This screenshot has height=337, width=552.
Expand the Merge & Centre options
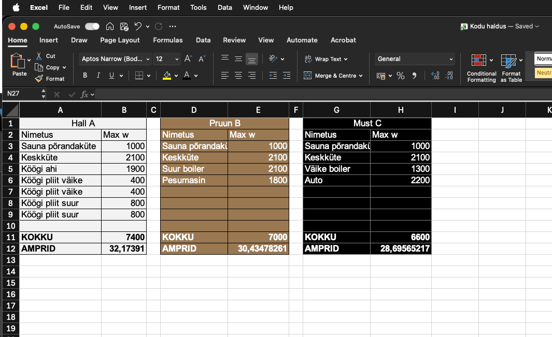coord(360,76)
